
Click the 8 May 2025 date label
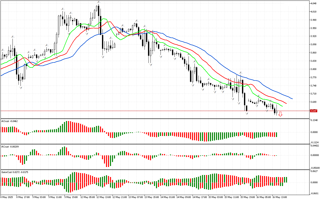click(x=7, y=197)
